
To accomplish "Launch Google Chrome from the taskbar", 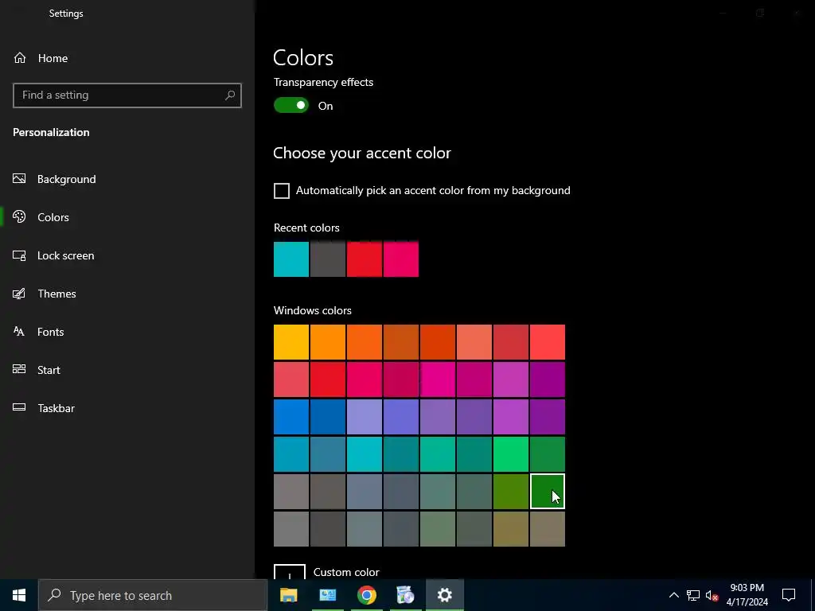I will (366, 595).
